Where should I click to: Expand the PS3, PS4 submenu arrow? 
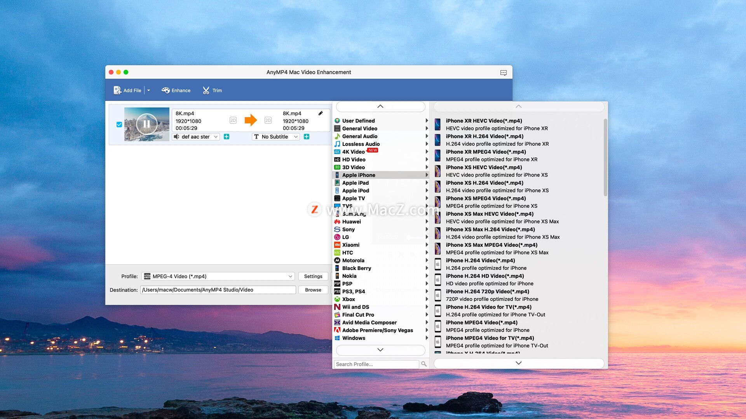tap(426, 291)
